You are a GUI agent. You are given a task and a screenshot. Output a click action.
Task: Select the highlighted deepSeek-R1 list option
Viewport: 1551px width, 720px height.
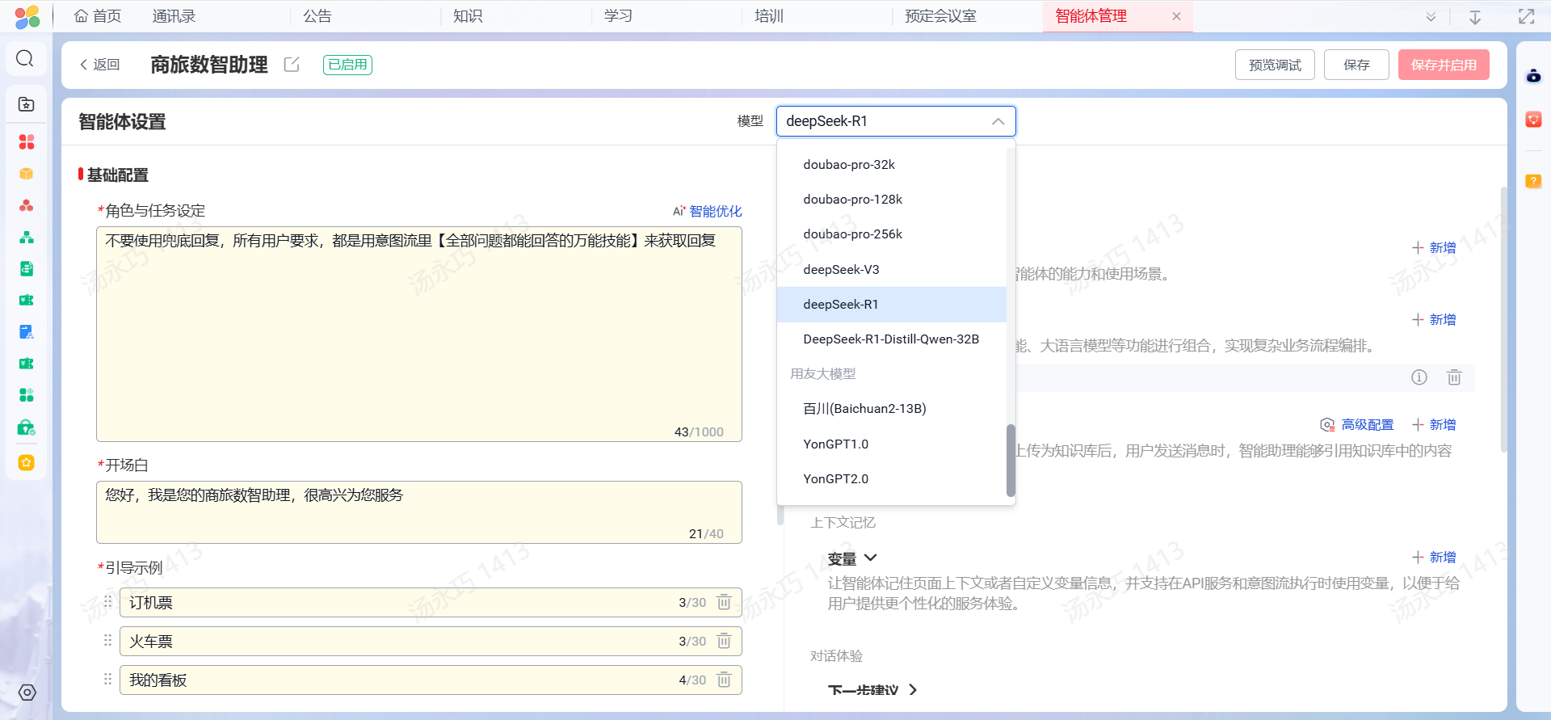892,304
